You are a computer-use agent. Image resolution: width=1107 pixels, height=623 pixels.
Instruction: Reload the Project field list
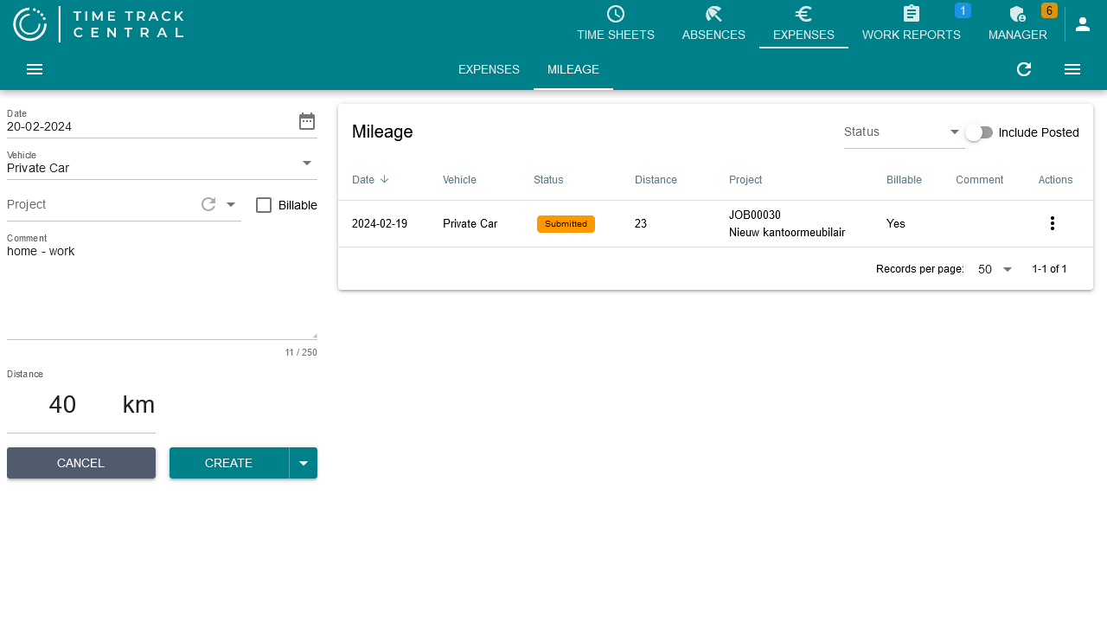(208, 204)
